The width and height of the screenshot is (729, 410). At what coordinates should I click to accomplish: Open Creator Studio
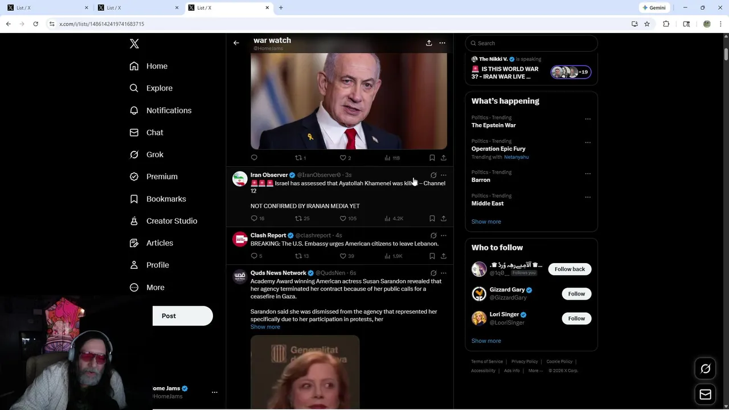[163, 221]
